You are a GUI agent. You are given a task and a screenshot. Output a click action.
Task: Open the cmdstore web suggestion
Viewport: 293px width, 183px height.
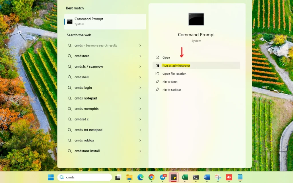pos(105,56)
